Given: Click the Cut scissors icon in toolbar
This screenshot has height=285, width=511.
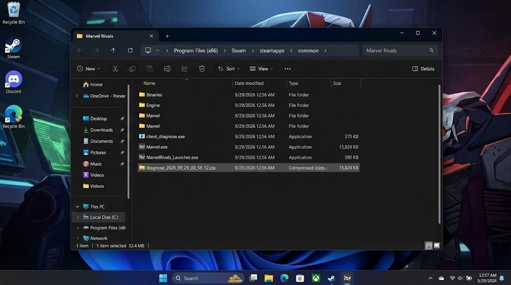Looking at the screenshot, I should tap(115, 69).
